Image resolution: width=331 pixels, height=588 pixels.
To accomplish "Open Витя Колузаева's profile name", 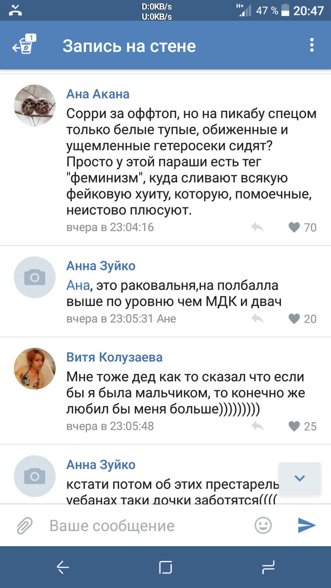I will pos(114,357).
